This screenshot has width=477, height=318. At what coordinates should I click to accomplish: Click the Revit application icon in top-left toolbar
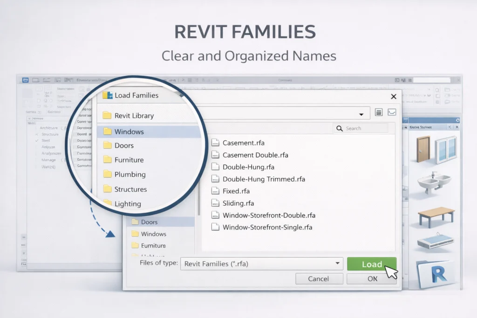[25, 80]
